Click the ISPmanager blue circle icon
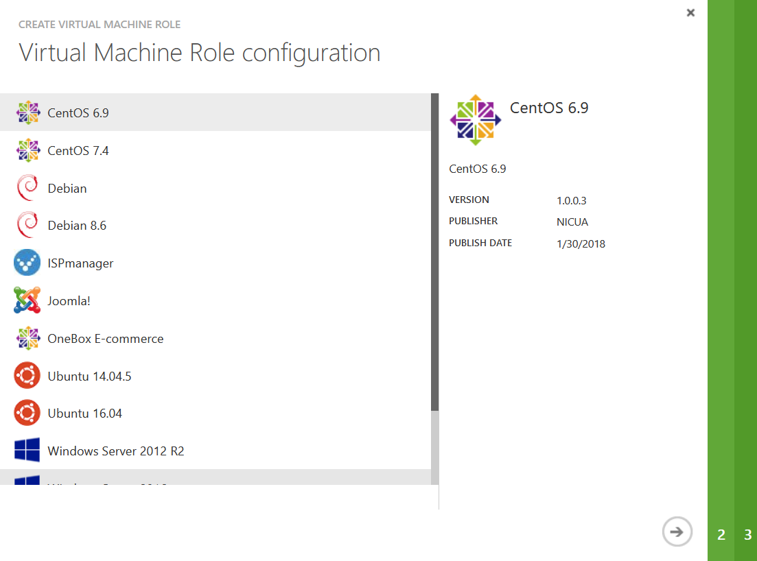 click(x=27, y=263)
